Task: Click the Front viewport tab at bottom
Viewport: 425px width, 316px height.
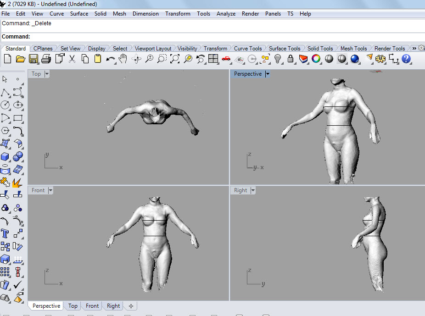Action: coord(92,306)
